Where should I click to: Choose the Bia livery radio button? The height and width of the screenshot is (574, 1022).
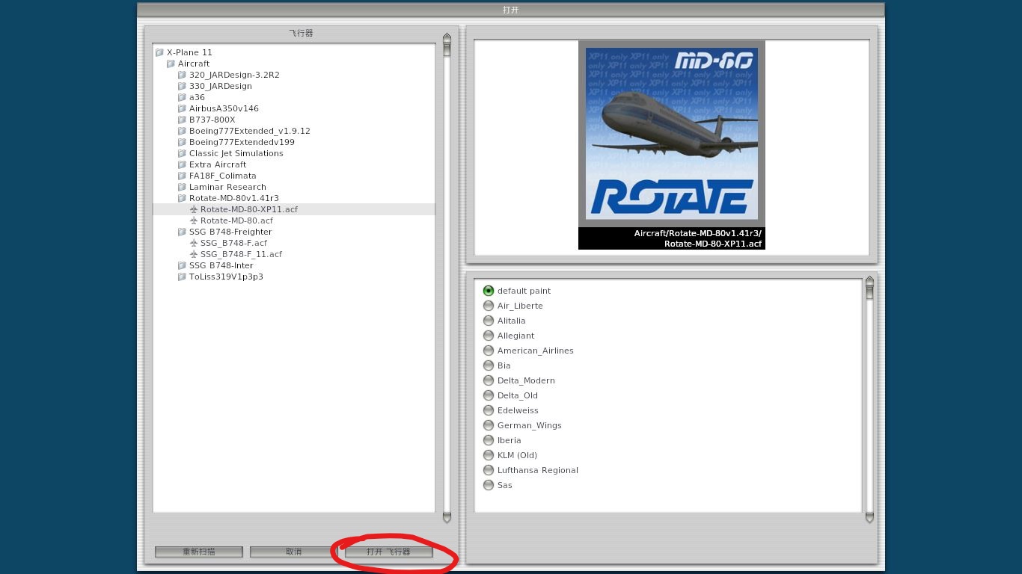pyautogui.click(x=489, y=365)
